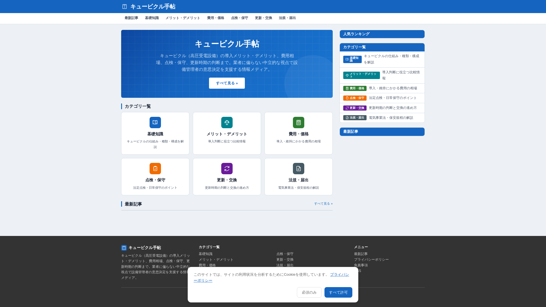Open 点検・保守 in the top navigation
The height and width of the screenshot is (307, 546).
(239, 18)
